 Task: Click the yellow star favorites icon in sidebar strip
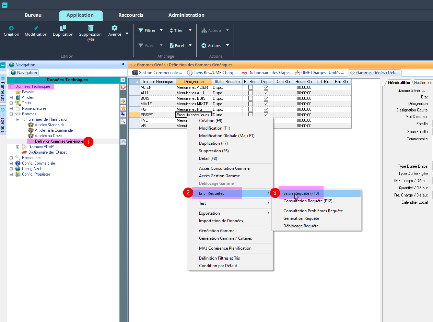123,108
